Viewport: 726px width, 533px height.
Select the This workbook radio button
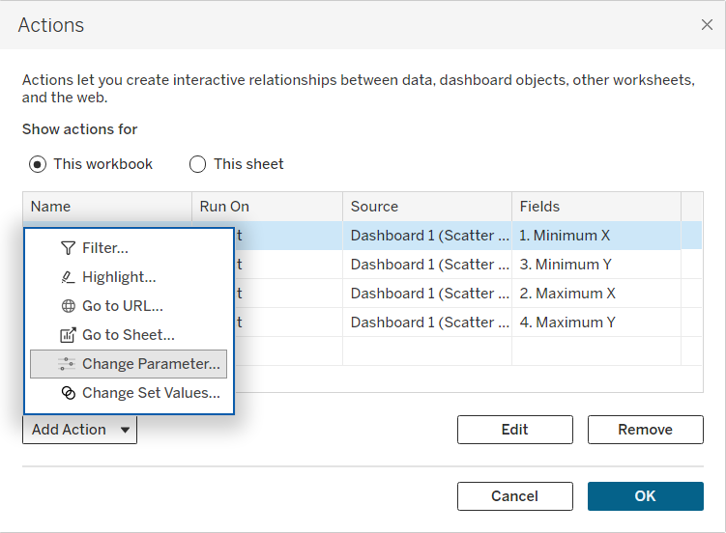pos(38,164)
